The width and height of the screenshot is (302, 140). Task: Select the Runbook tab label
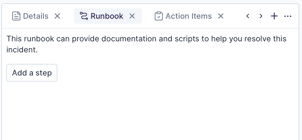[x=107, y=16]
